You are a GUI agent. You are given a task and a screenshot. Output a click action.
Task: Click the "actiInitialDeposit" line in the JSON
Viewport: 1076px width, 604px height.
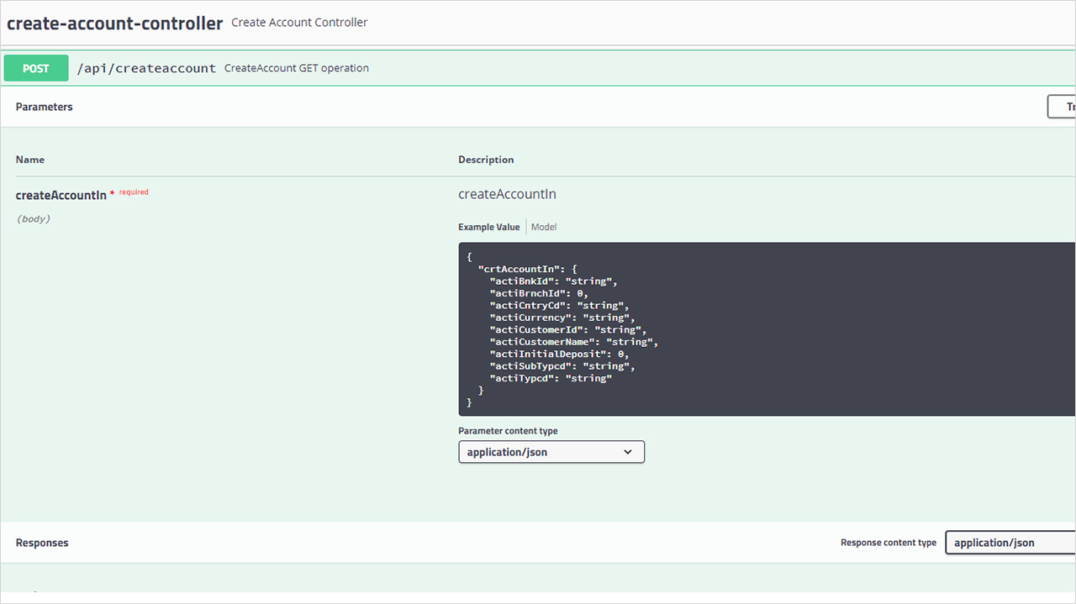[560, 355]
